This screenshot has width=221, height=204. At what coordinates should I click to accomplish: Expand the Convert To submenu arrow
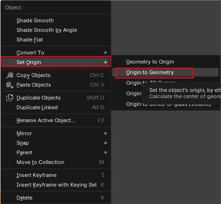[x=106, y=52]
